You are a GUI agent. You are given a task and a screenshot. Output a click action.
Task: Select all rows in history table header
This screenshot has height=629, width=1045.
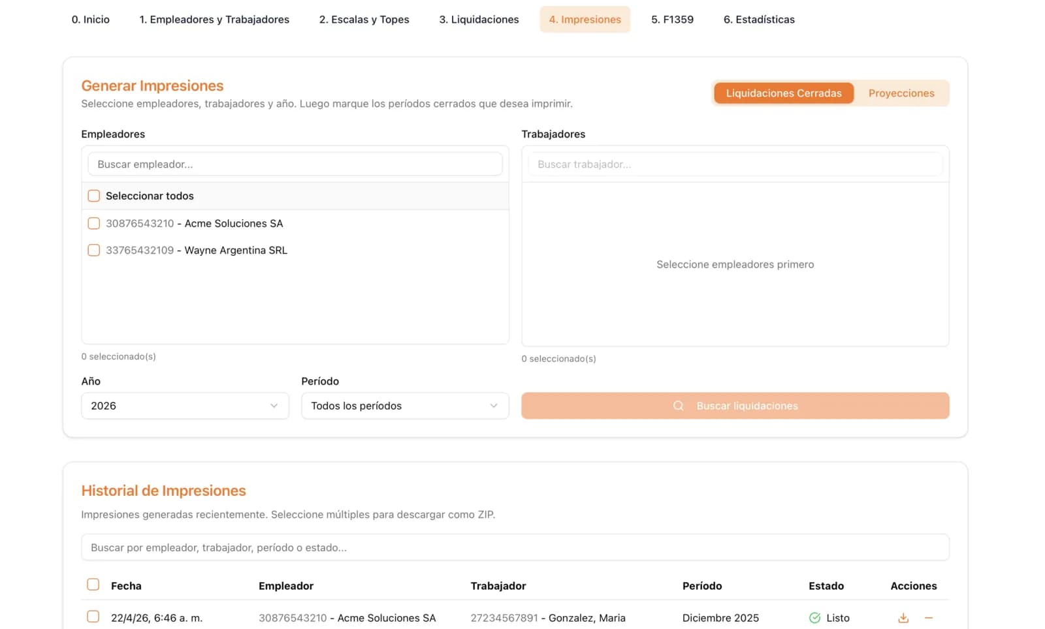93,585
